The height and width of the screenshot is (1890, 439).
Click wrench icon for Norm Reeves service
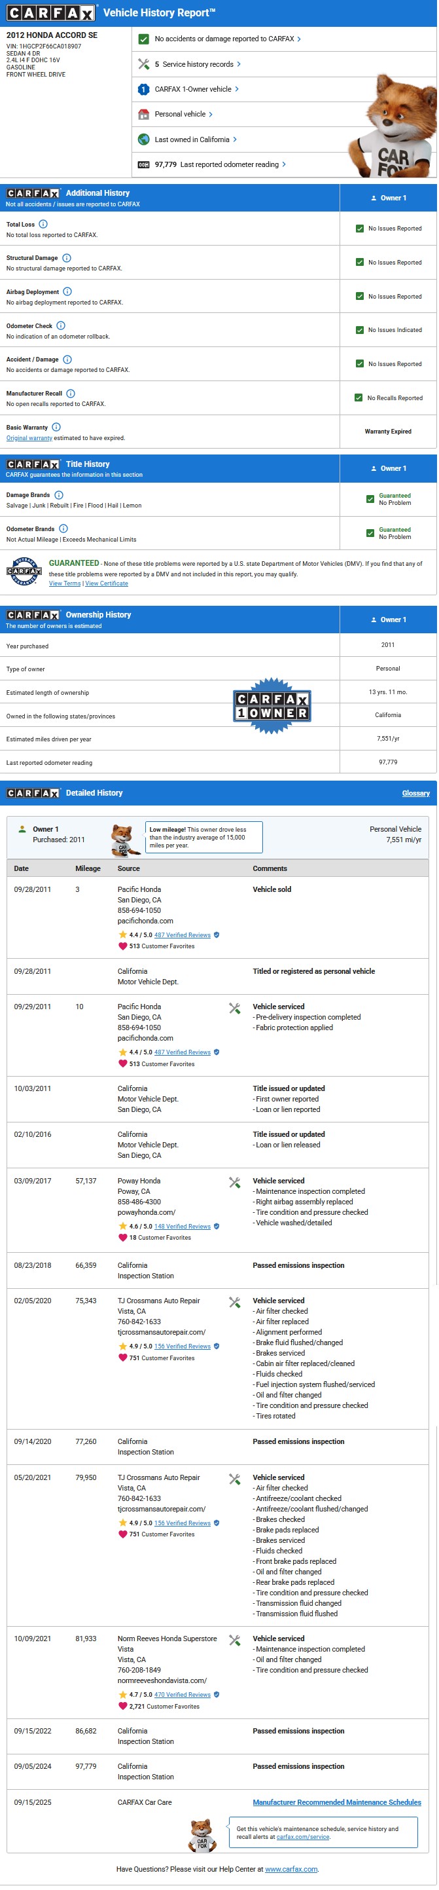(234, 1639)
